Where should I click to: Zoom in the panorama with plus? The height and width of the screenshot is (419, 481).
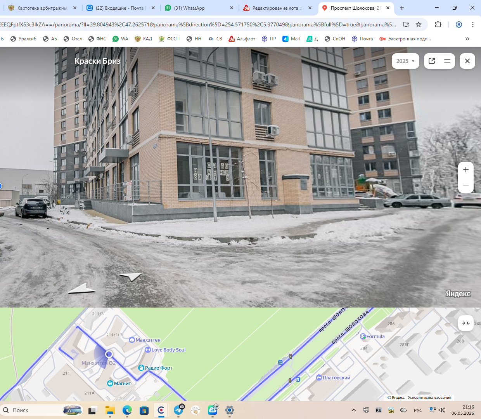[466, 170]
